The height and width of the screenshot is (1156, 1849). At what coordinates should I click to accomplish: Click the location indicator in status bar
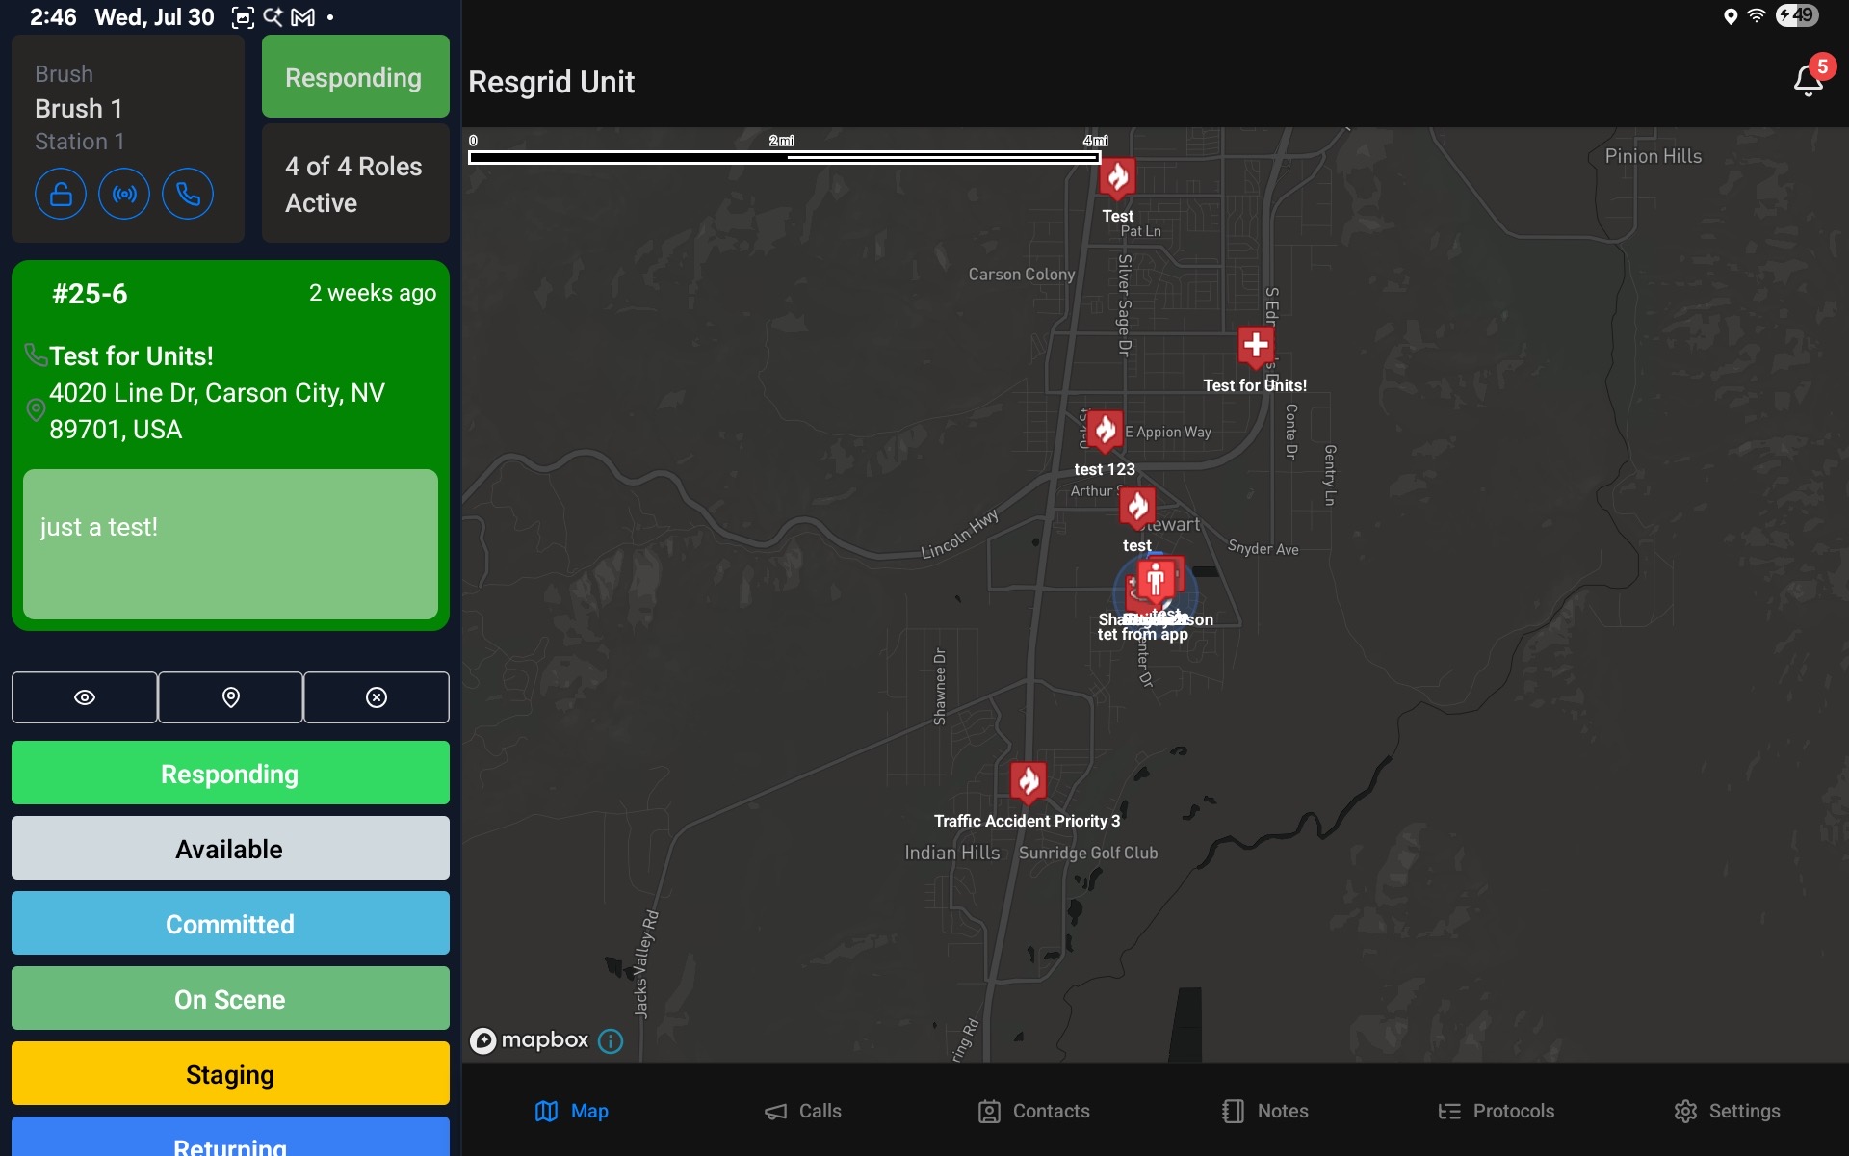click(1731, 16)
